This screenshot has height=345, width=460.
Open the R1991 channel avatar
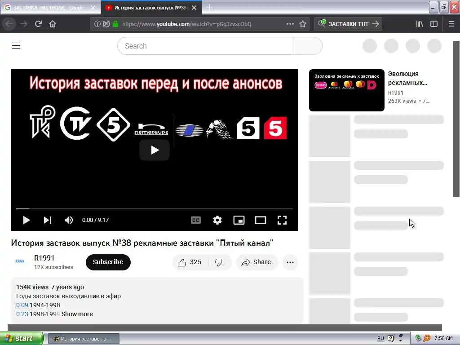20,261
